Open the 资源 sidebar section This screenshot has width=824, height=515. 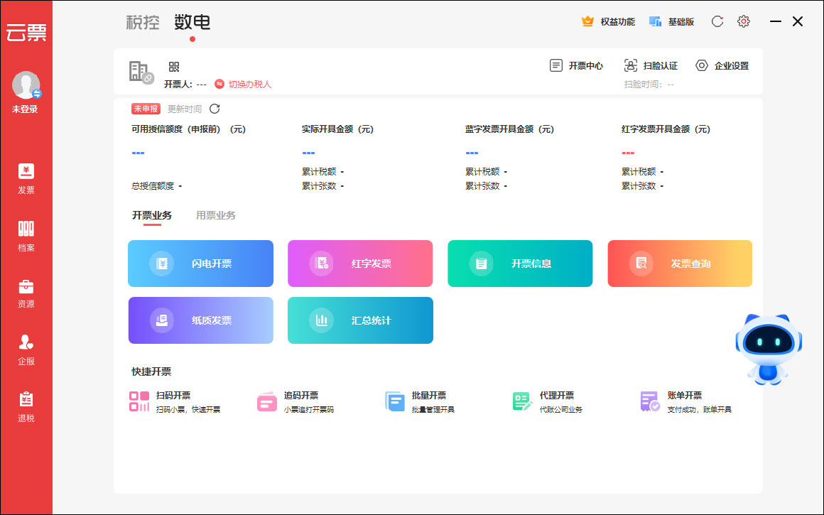coord(26,293)
